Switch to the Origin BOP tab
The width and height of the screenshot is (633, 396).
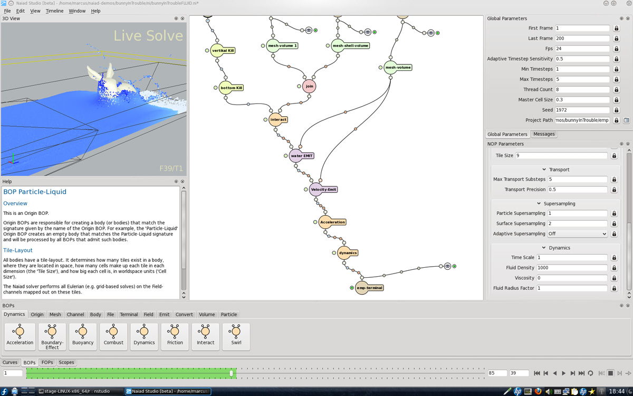tap(37, 315)
